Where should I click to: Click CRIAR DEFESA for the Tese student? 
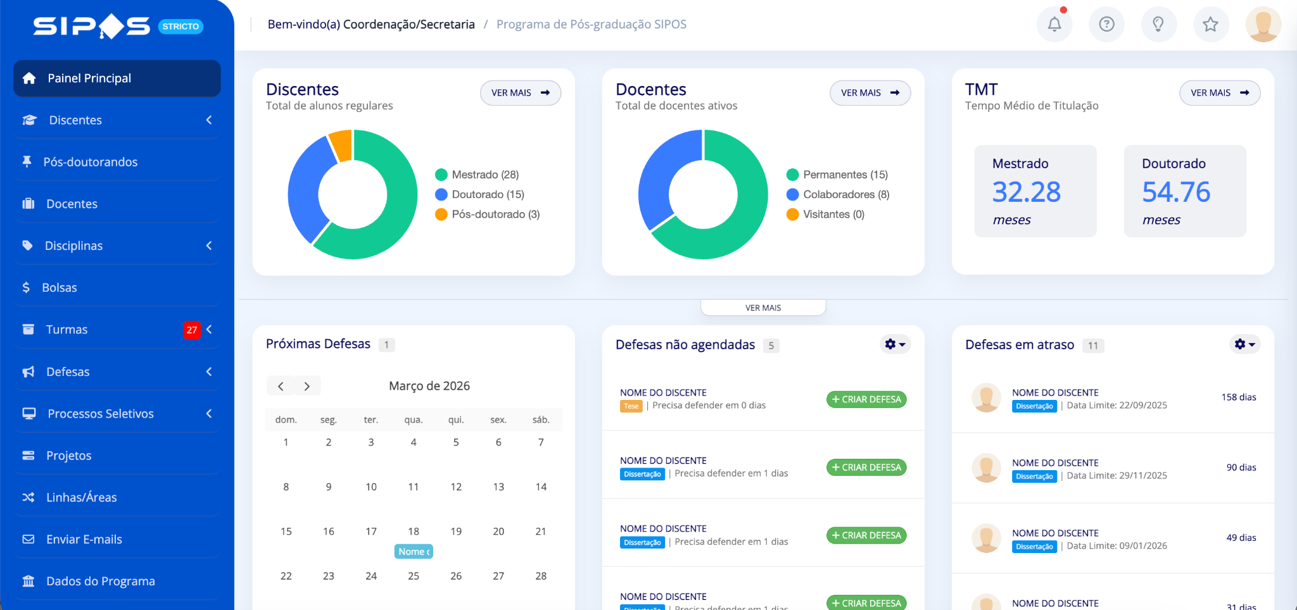click(866, 399)
